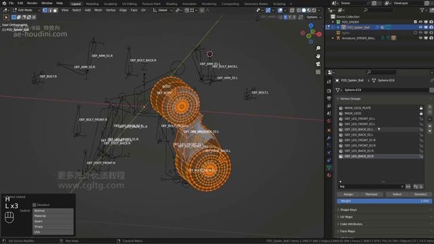Image resolution: width=434 pixels, height=244 pixels.
Task: Toggle camera view gizmo icon
Action: [318, 64]
